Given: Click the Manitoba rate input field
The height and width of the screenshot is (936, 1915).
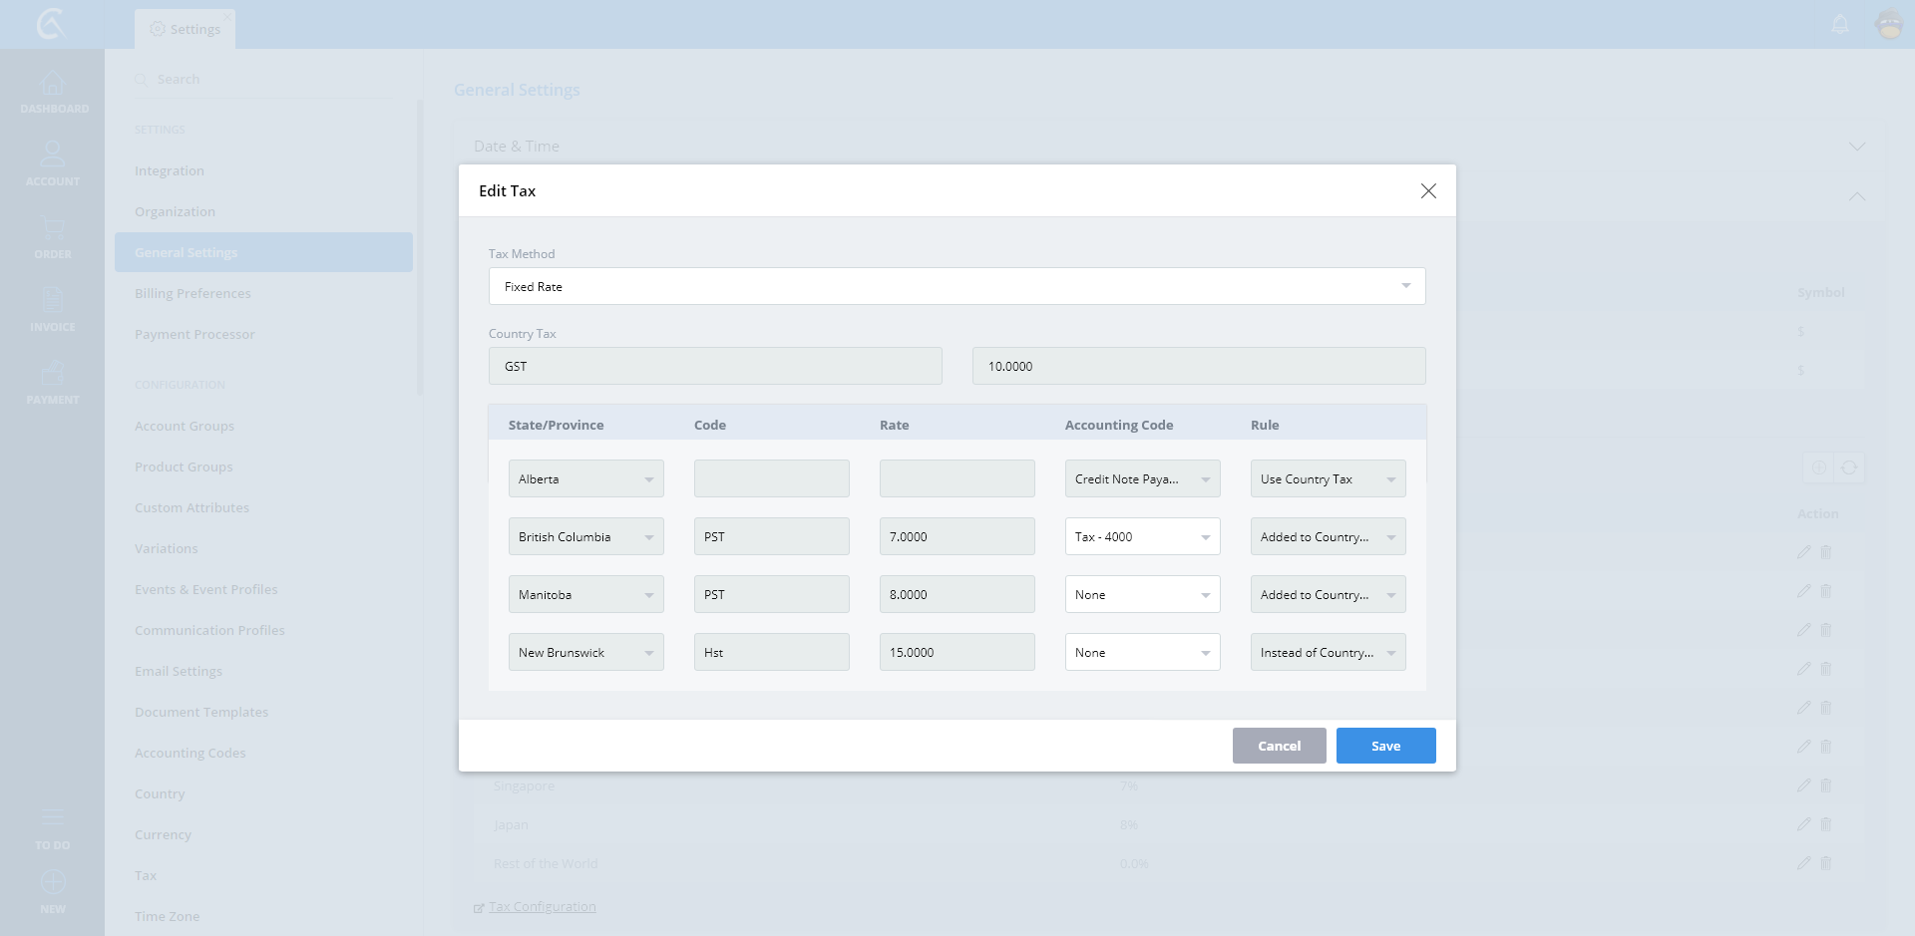Looking at the screenshot, I should click(x=957, y=595).
